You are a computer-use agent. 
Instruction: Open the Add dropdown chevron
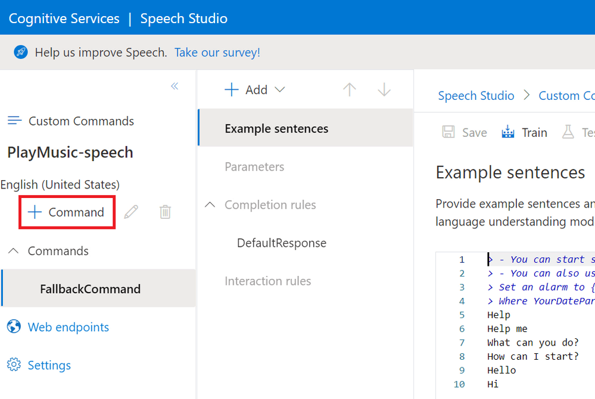[280, 90]
